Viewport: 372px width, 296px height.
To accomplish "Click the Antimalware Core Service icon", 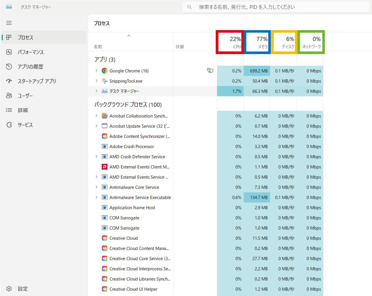I will 104,187.
